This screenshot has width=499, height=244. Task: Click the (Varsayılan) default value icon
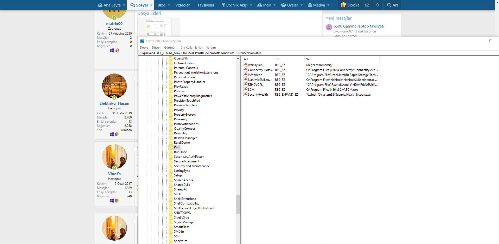245,65
